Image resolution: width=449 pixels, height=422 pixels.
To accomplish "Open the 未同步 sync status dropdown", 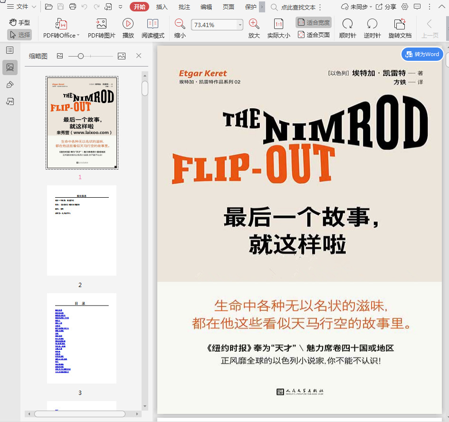I will 356,7.
